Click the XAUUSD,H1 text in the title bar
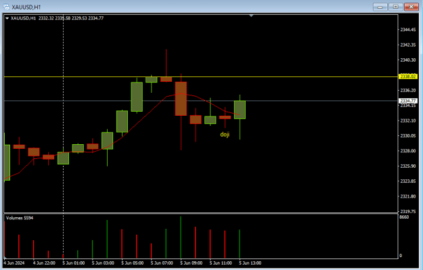 pos(26,7)
